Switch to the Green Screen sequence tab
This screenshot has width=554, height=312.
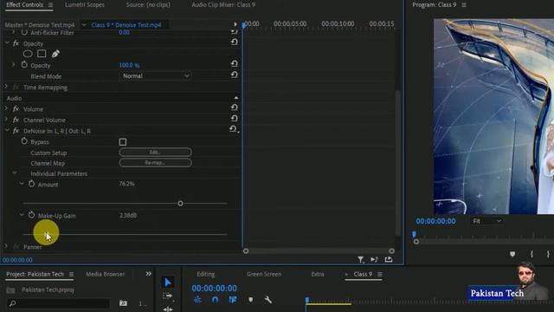[x=264, y=274]
